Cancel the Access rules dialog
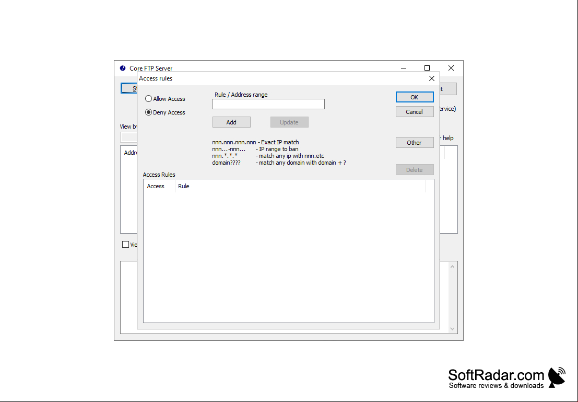578x402 pixels. click(x=415, y=112)
